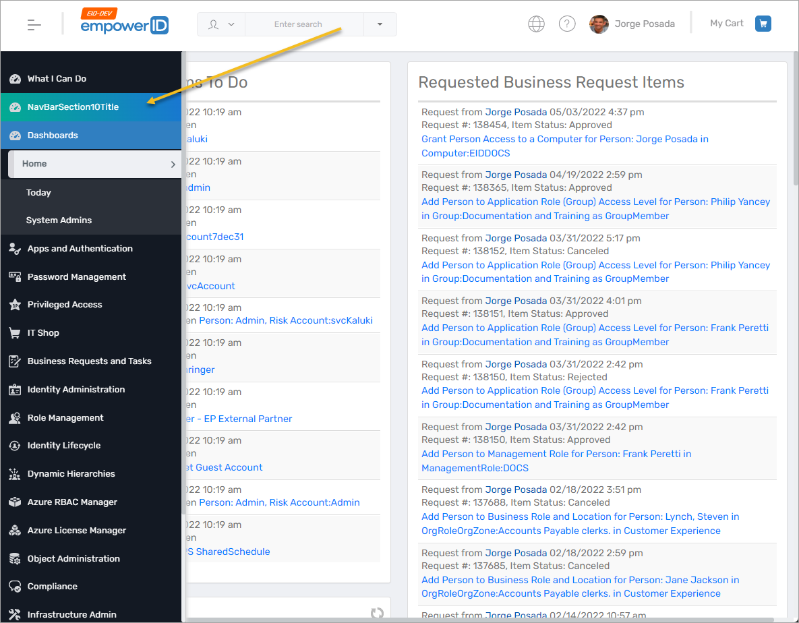Click the Identity Lifecycle icon
This screenshot has height=623, width=799.
(x=14, y=445)
